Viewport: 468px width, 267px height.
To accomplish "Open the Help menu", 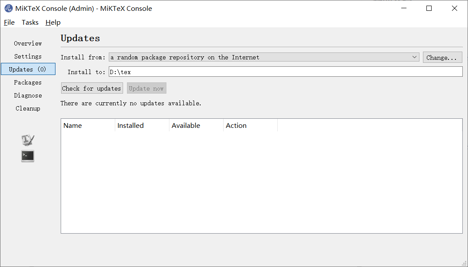I will (53, 23).
